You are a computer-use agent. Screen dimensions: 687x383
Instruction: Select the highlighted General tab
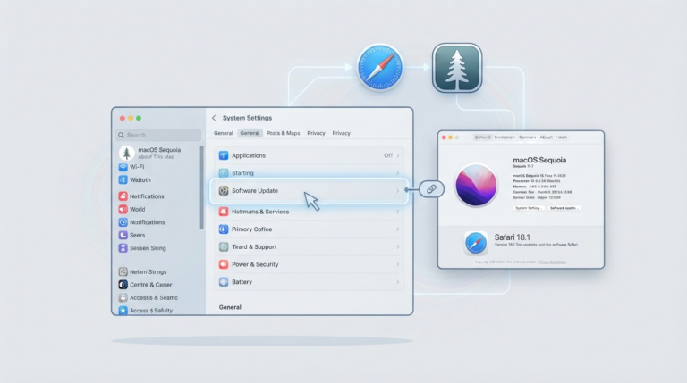coord(250,133)
